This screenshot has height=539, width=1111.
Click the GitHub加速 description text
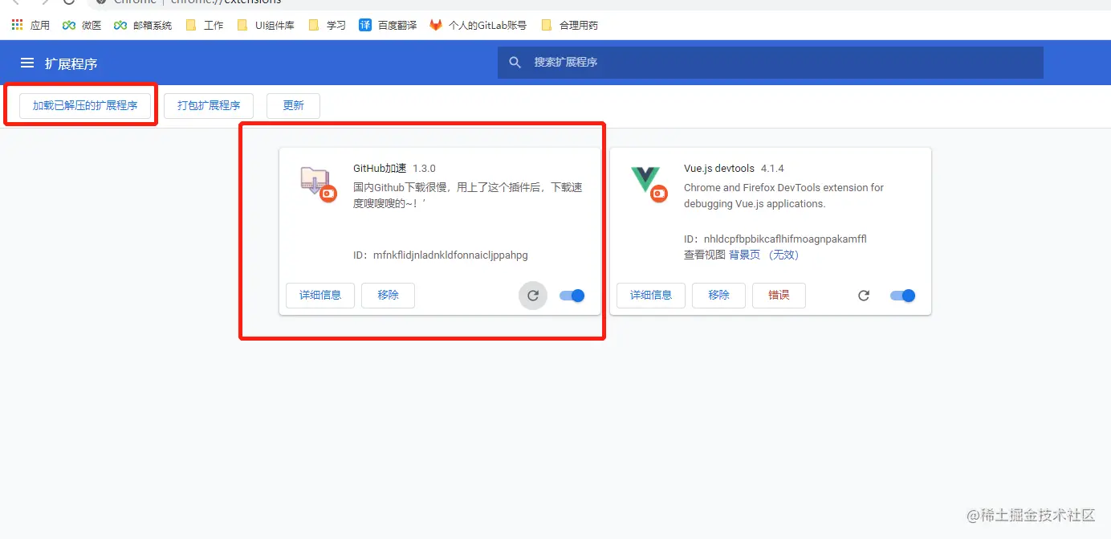[468, 195]
